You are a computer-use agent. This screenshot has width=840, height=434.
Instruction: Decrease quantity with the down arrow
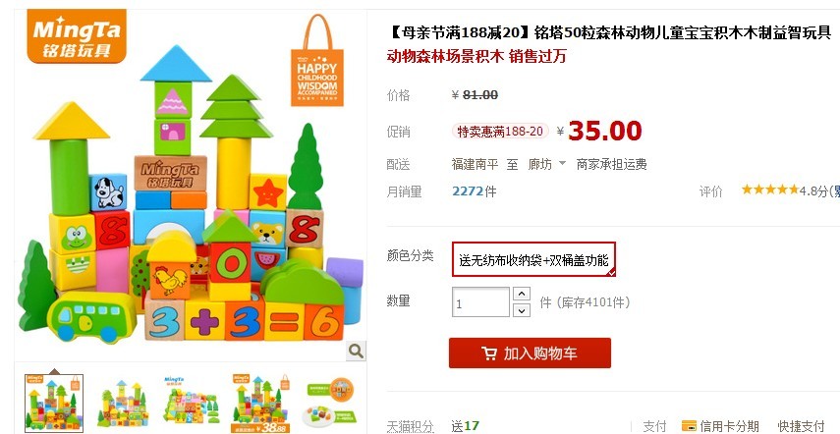(x=522, y=310)
